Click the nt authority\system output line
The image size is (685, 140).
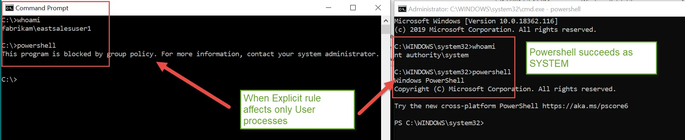(x=431, y=55)
